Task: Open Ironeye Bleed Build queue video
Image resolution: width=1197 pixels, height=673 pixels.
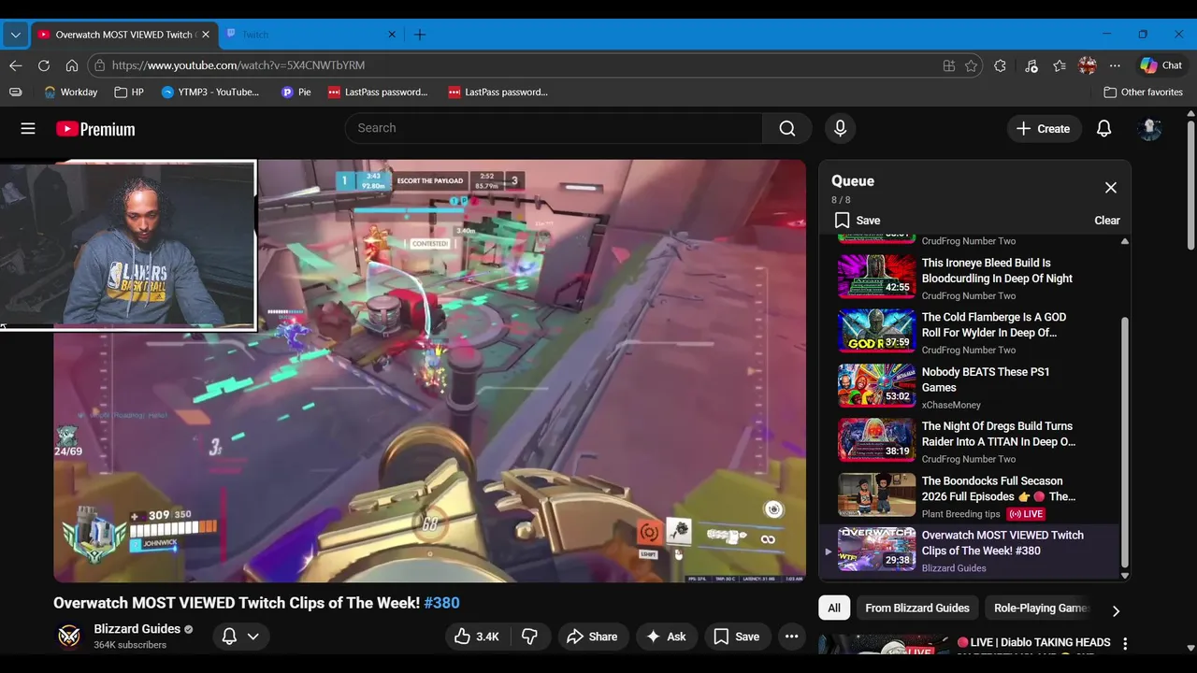Action: coord(970,278)
